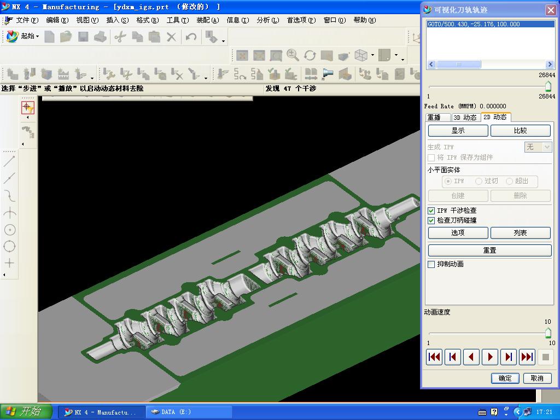Click the play forward button
The image size is (560, 420).
489,357
